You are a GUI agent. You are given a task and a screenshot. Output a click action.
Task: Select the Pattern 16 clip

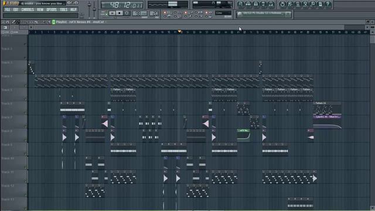pos(327,108)
